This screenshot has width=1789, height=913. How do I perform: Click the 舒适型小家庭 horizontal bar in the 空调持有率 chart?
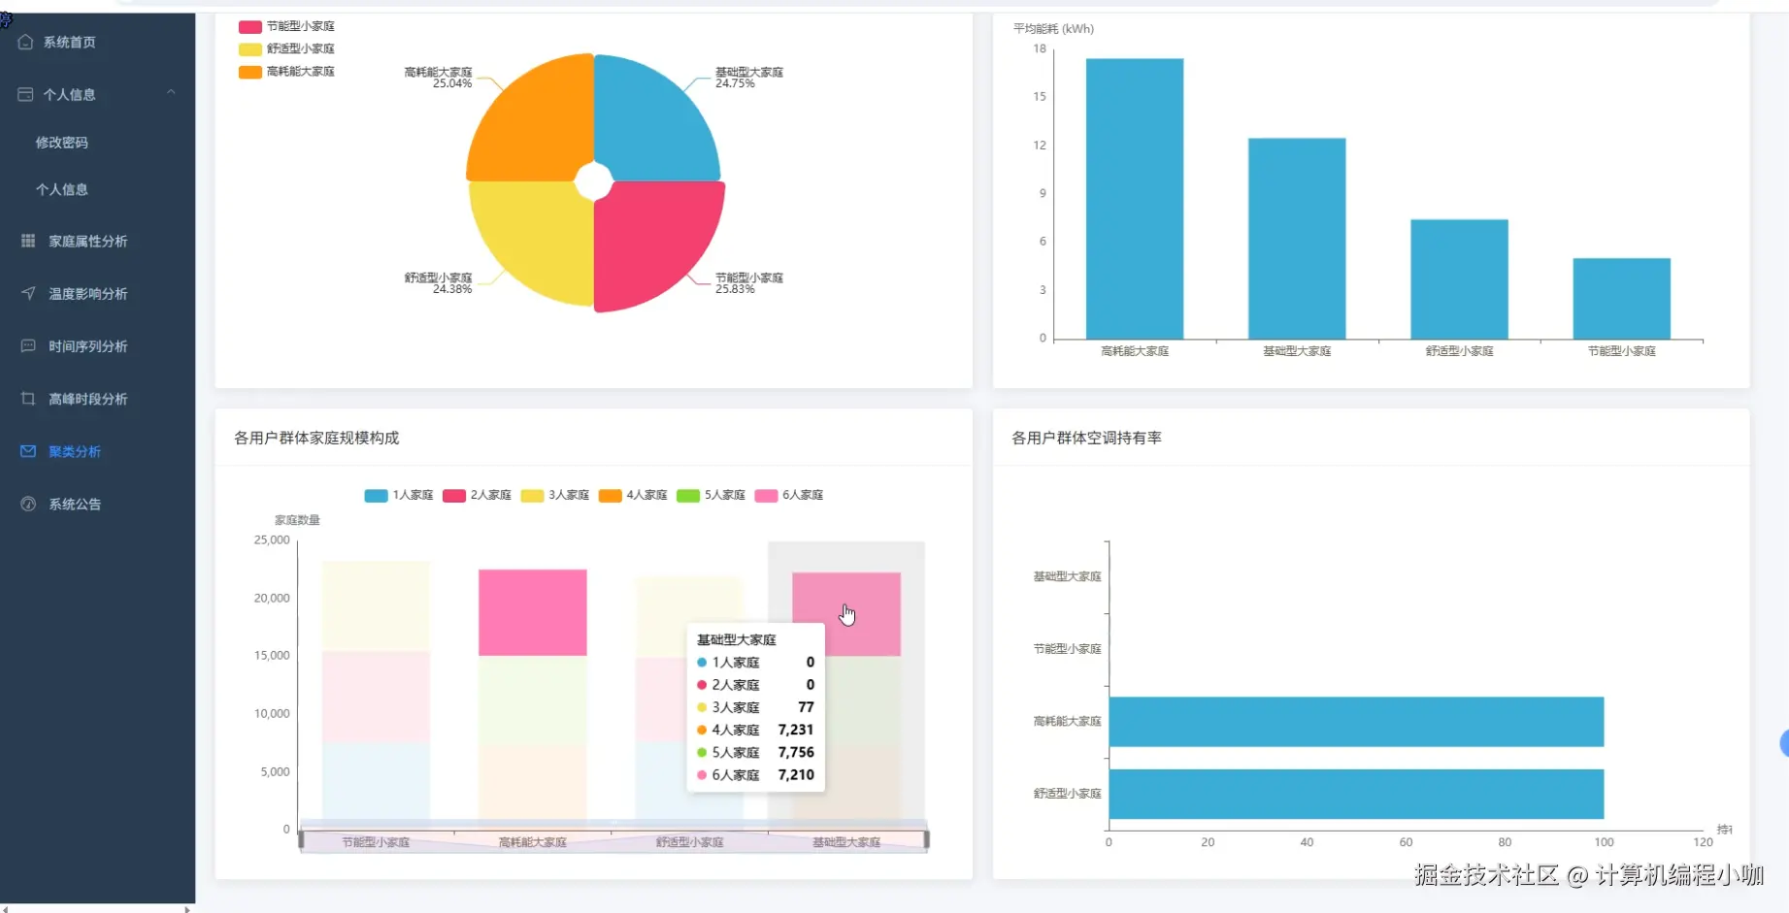1356,794
